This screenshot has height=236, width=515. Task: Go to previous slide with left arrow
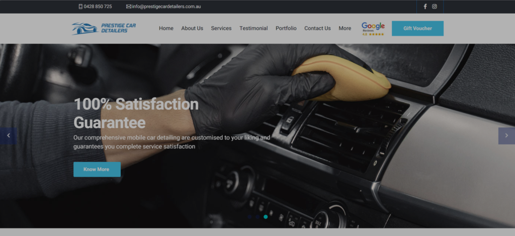[x=8, y=136]
